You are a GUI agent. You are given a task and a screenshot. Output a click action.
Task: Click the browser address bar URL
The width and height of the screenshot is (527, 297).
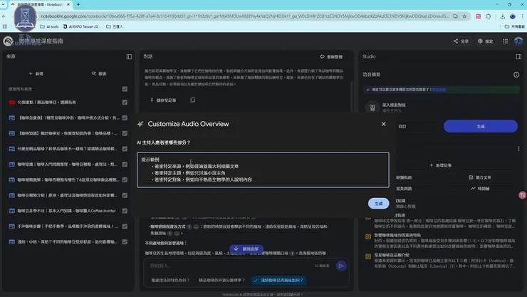[245, 16]
